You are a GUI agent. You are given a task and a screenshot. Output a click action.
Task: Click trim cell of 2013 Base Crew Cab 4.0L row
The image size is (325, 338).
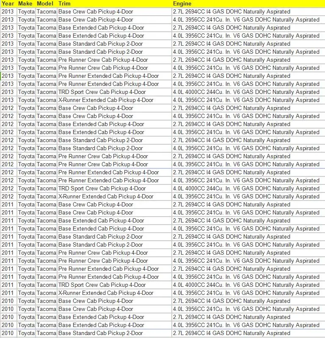(x=114, y=19)
